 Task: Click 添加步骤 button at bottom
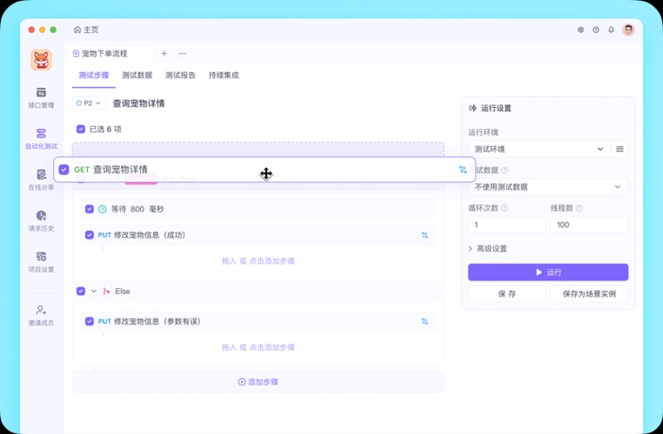coord(258,382)
